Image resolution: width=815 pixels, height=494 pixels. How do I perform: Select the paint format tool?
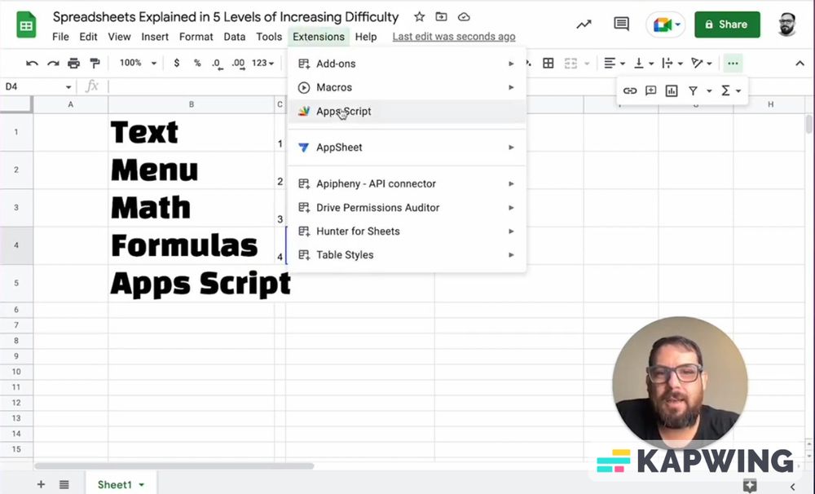pos(95,63)
